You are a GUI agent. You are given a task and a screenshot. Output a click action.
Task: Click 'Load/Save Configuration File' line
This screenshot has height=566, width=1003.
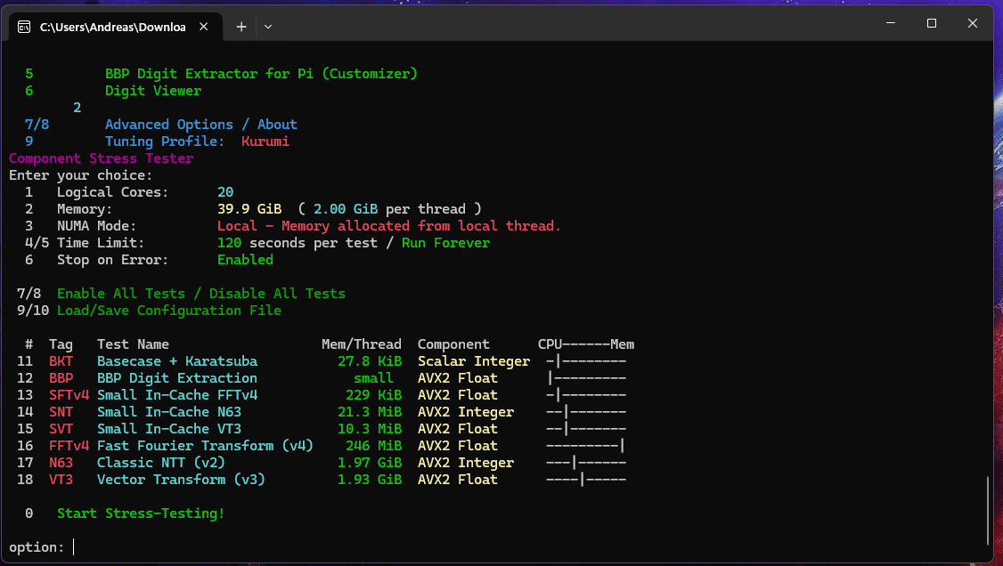[x=169, y=311]
